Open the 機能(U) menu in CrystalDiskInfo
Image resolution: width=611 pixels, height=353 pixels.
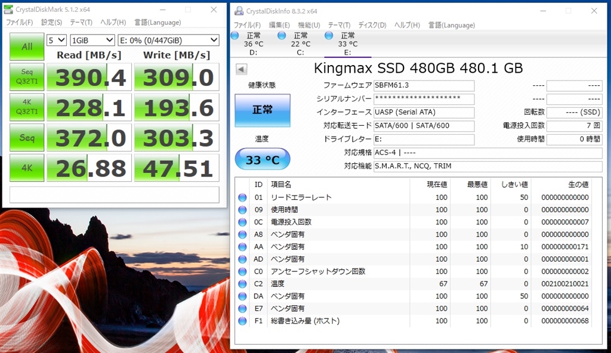click(309, 25)
